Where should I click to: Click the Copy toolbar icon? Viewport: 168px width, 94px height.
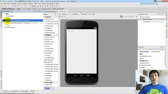coord(15,6)
